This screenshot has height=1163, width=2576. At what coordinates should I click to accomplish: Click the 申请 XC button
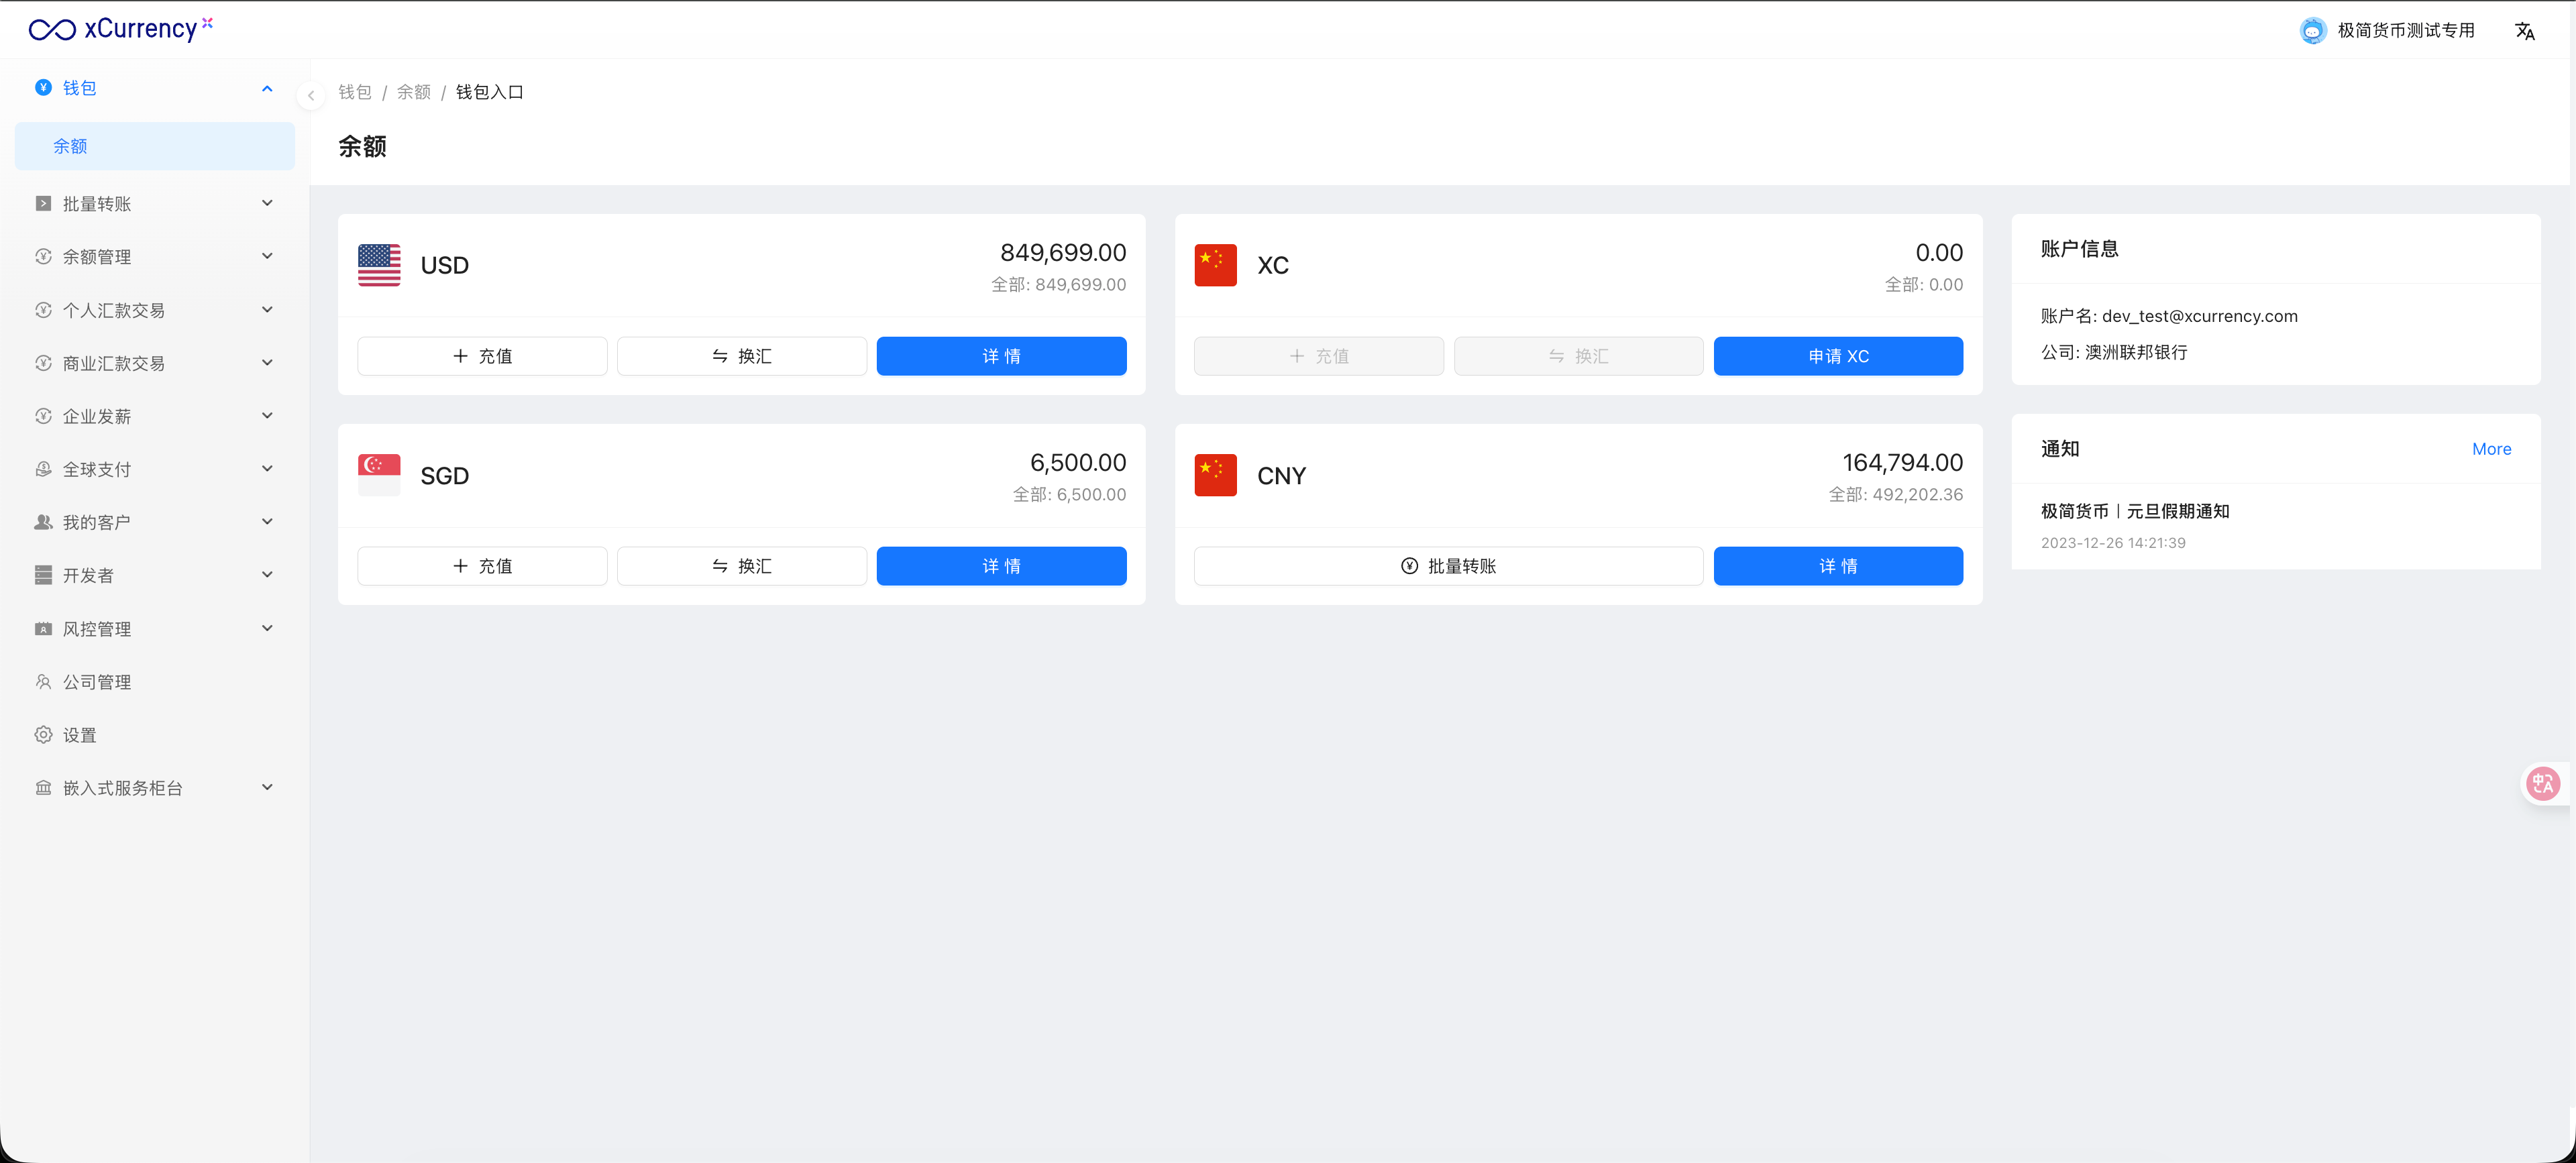[x=1837, y=356]
